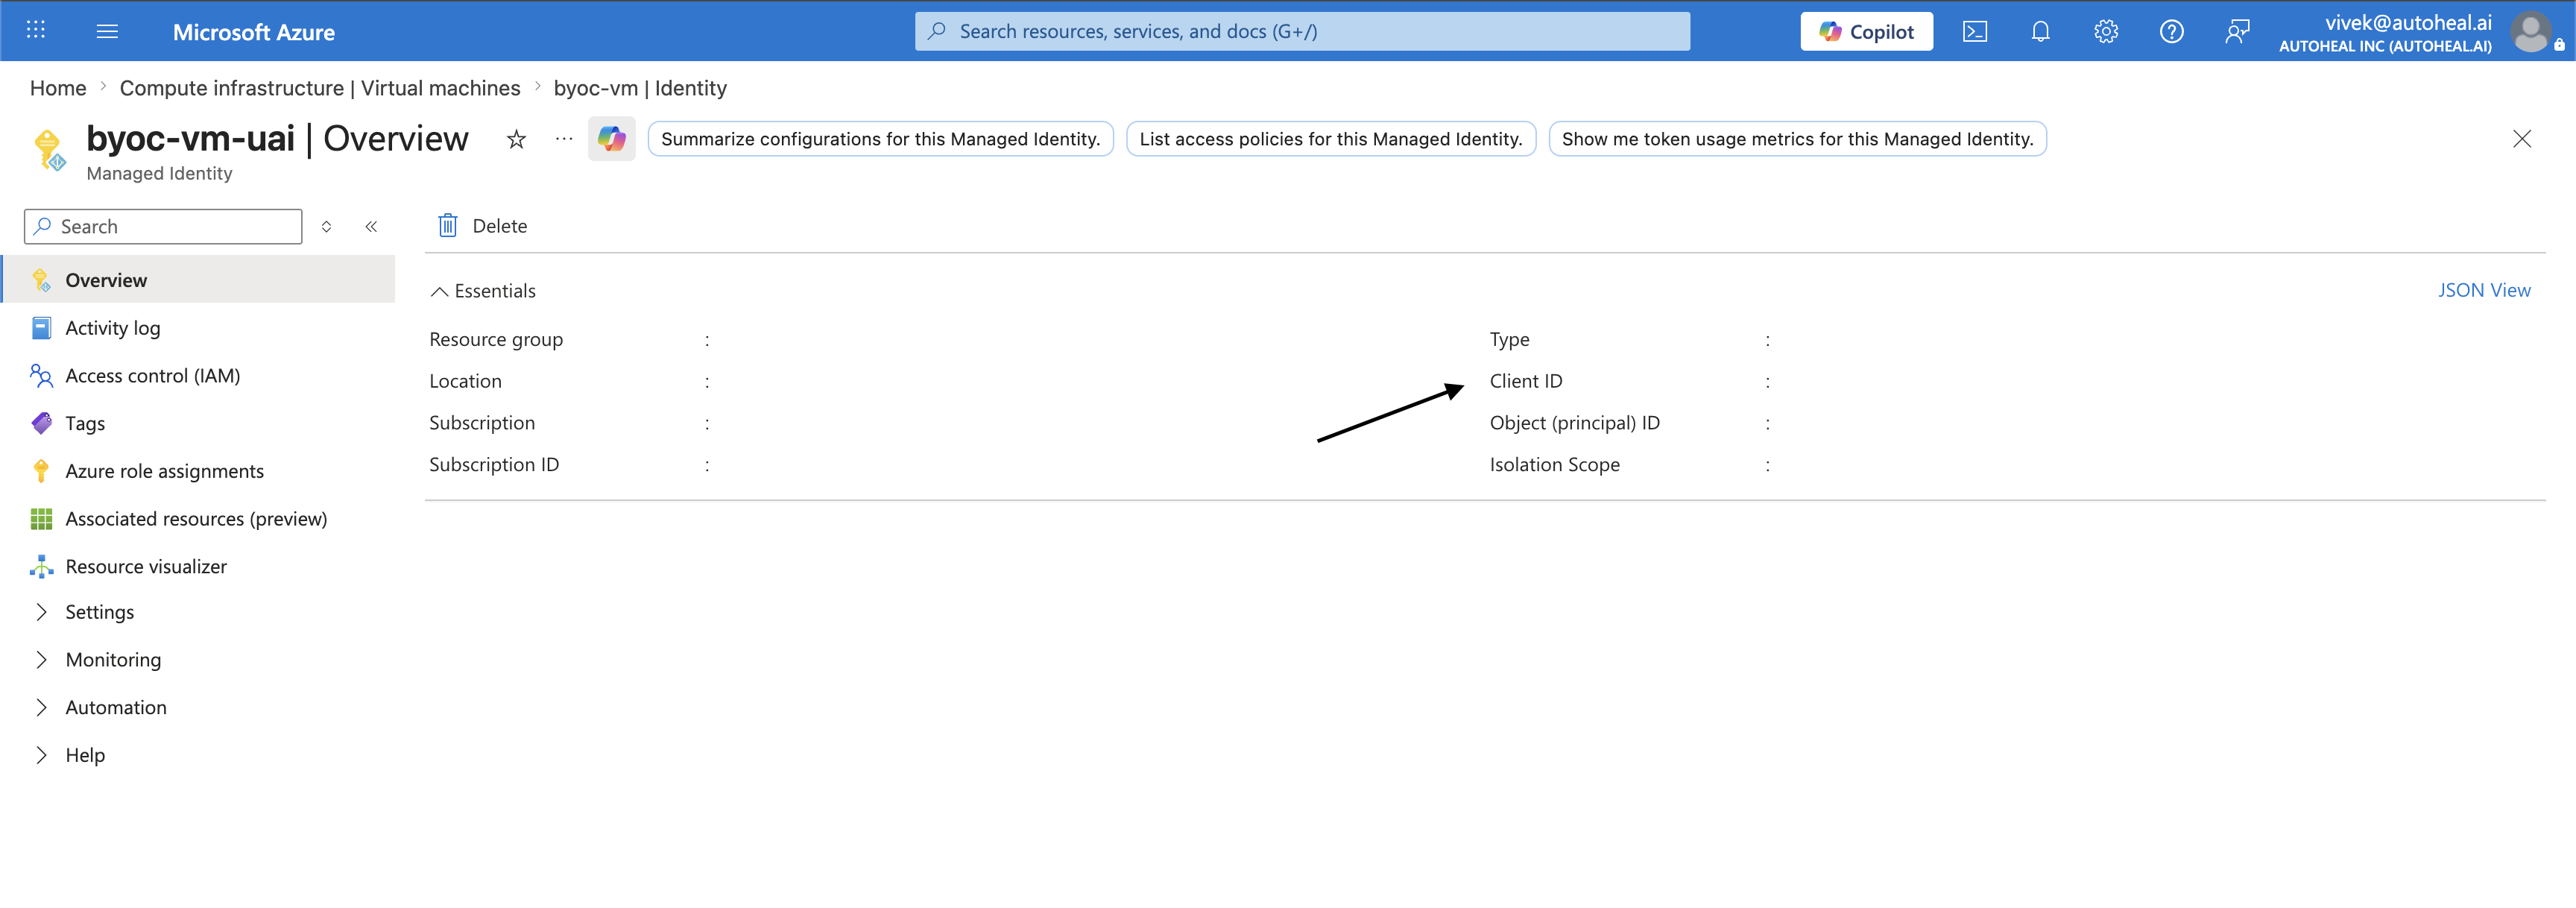This screenshot has width=2576, height=908.
Task: Click the Type label in Essentials
Action: 1509,340
